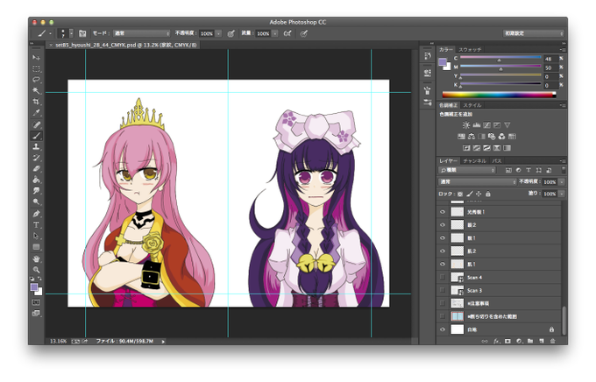The width and height of the screenshot is (596, 382).
Task: Click the Cyan color slider
Action: point(500,58)
